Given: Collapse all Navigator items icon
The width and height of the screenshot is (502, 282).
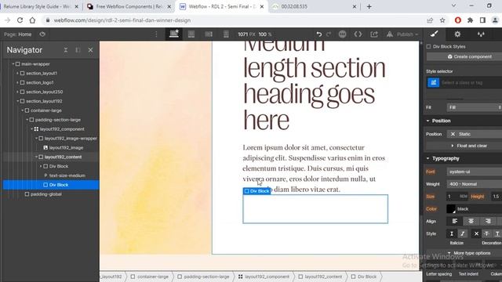Looking at the screenshot, I should (x=66, y=50).
